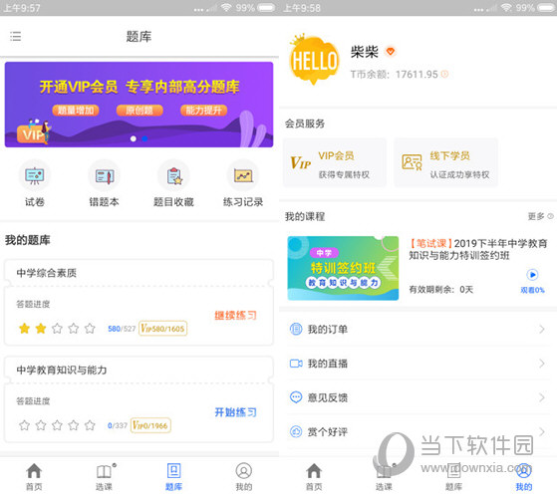This screenshot has height=497, width=557.
Task: Open the 线下学员 certification card
Action: 445,163
